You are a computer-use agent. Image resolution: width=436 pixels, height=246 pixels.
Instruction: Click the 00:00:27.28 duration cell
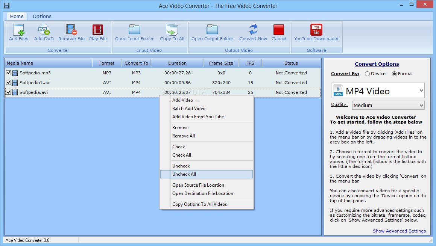coord(178,73)
